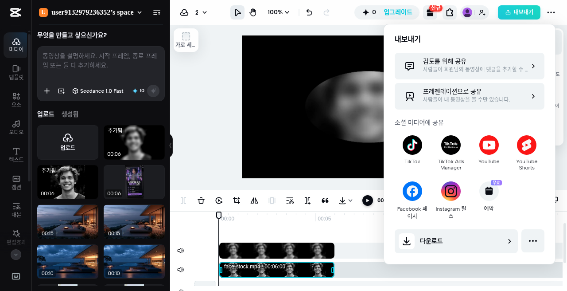Screen dimensions: 567x291
Task: Collapse the media panel with side handle
Action: pos(170,145)
